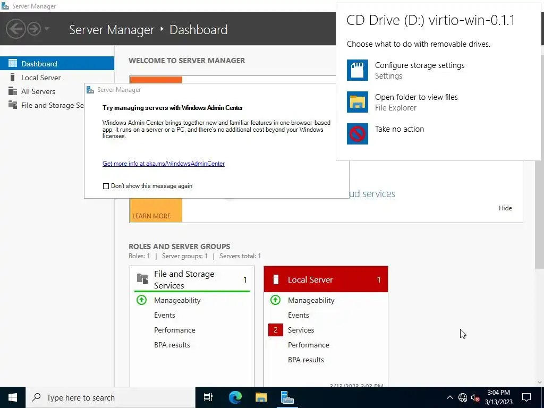The width and height of the screenshot is (544, 408).
Task: Click Manageability in the Local Server tile
Action: [311, 301]
